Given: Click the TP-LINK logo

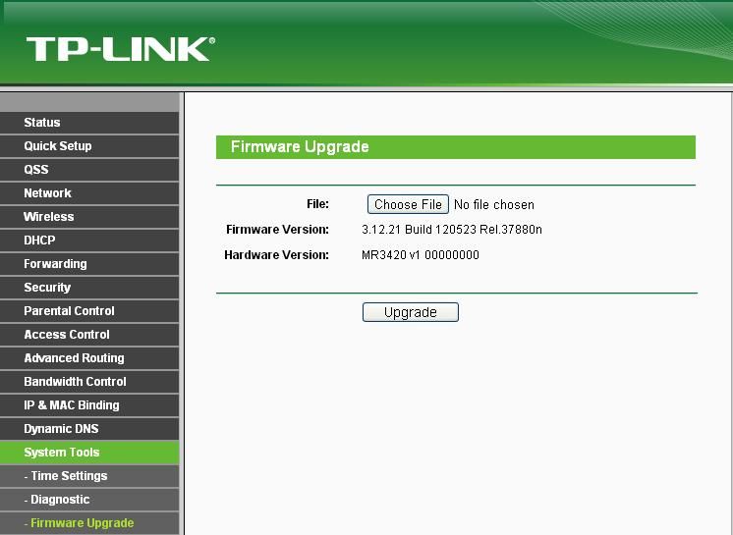Looking at the screenshot, I should coord(120,49).
